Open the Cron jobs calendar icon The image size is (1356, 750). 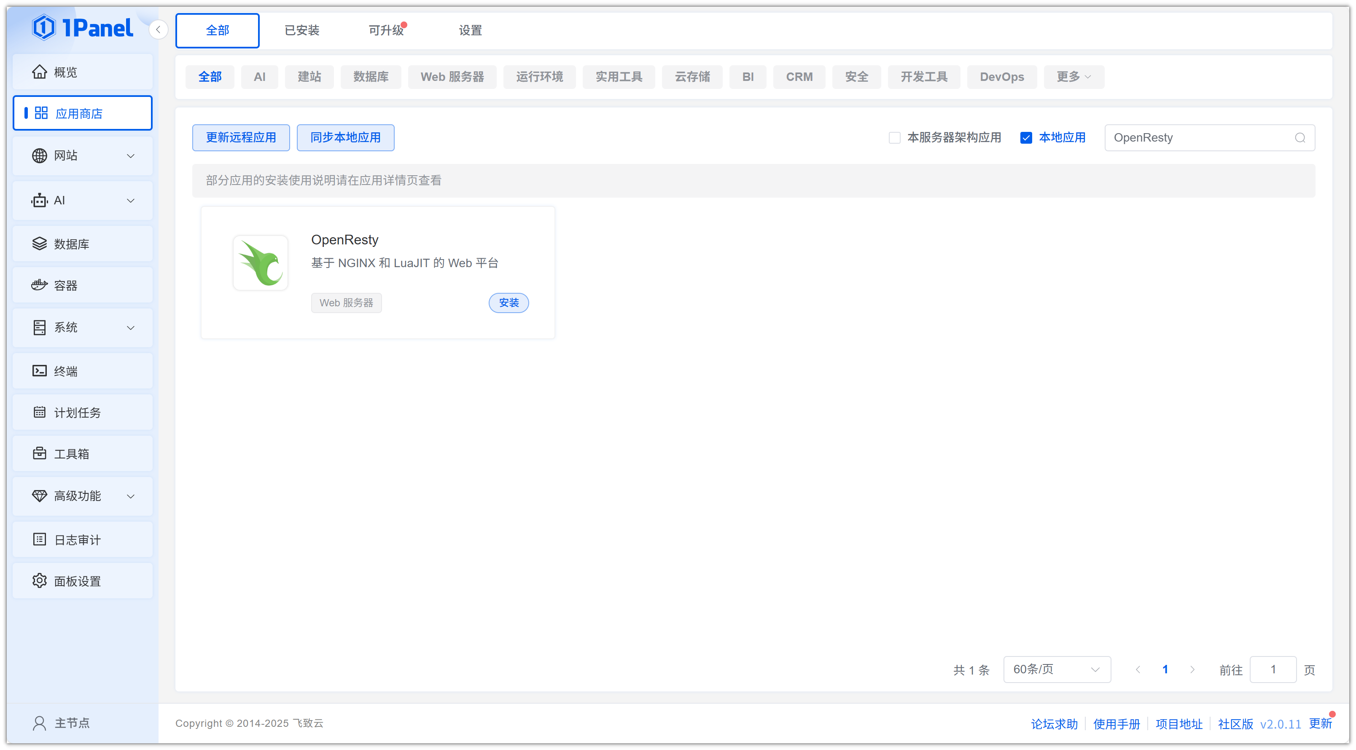coord(40,412)
